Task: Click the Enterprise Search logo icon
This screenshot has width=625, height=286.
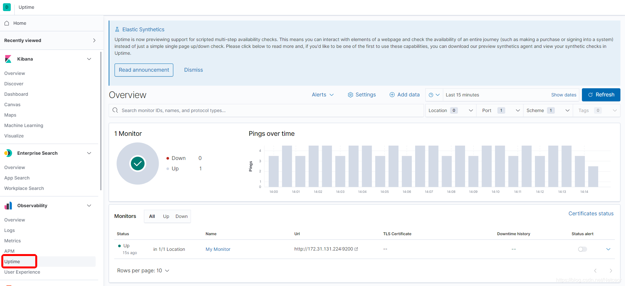Action: click(x=8, y=153)
